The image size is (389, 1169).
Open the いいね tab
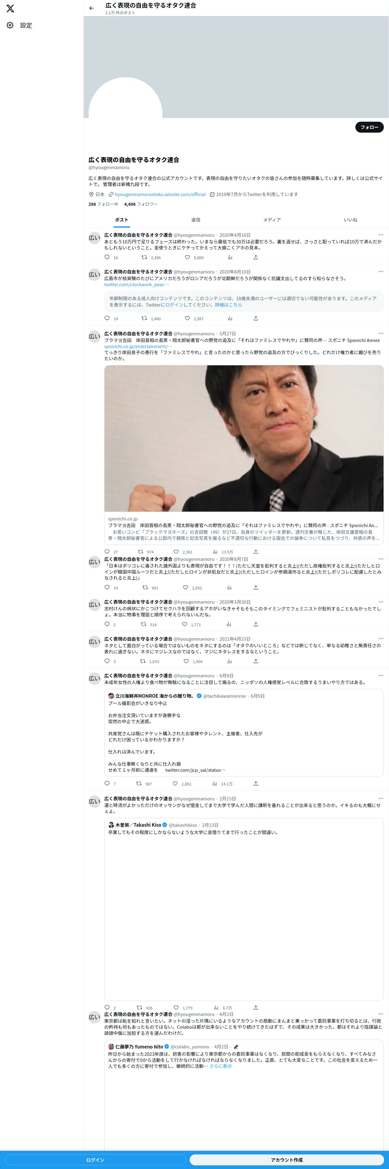coord(350,220)
